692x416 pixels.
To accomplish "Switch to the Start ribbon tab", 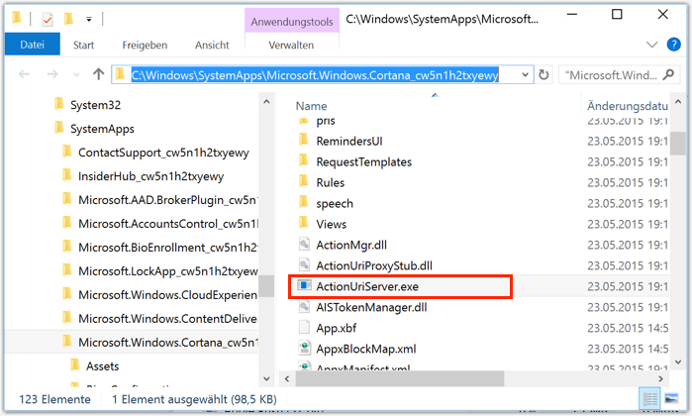I will click(83, 45).
